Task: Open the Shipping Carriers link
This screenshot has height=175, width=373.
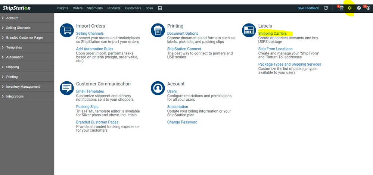Action: click(273, 34)
